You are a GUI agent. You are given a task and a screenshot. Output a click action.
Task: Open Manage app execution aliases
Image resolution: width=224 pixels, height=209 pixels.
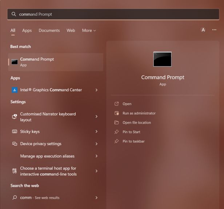(x=56, y=156)
